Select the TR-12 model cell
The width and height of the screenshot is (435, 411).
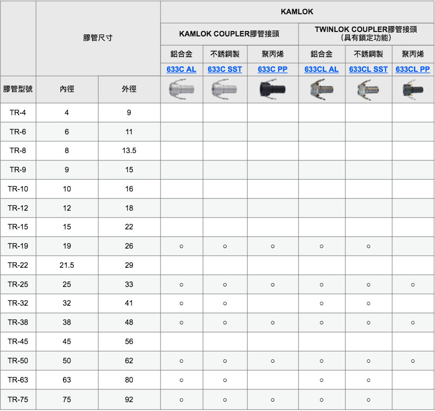tap(18, 208)
